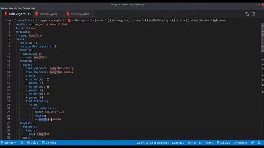Image resolution: width=264 pixels, height=148 pixels.
Task: Open the Help menu
Action: pyautogui.click(x=33, y=8)
